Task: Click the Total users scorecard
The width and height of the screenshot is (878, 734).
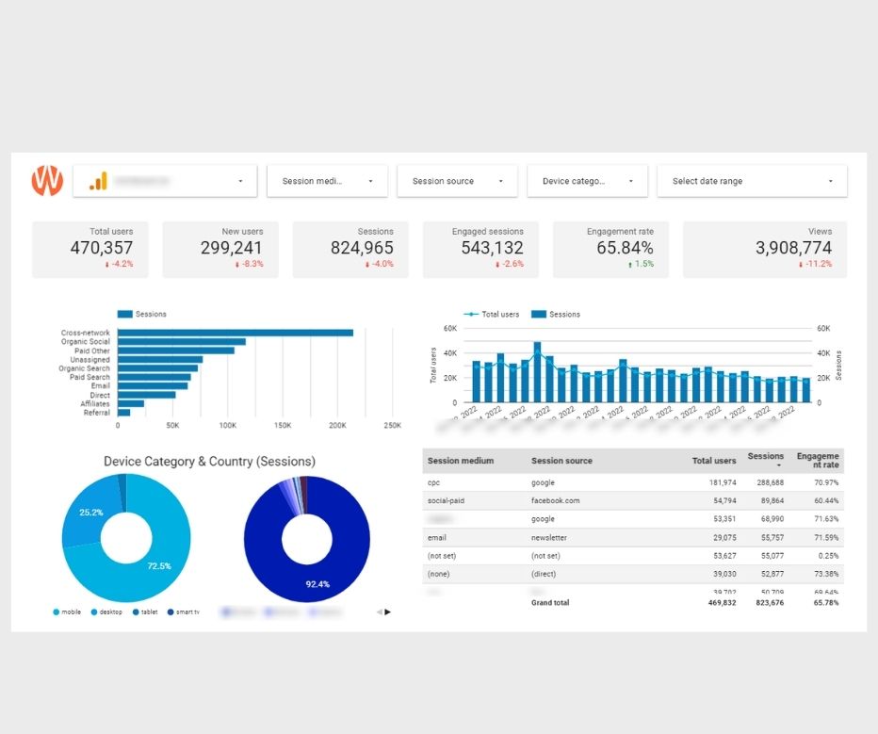Action: pos(89,249)
